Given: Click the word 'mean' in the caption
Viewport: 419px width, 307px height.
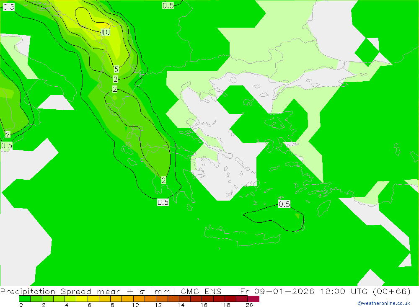Looking at the screenshot, I should coord(109,291).
